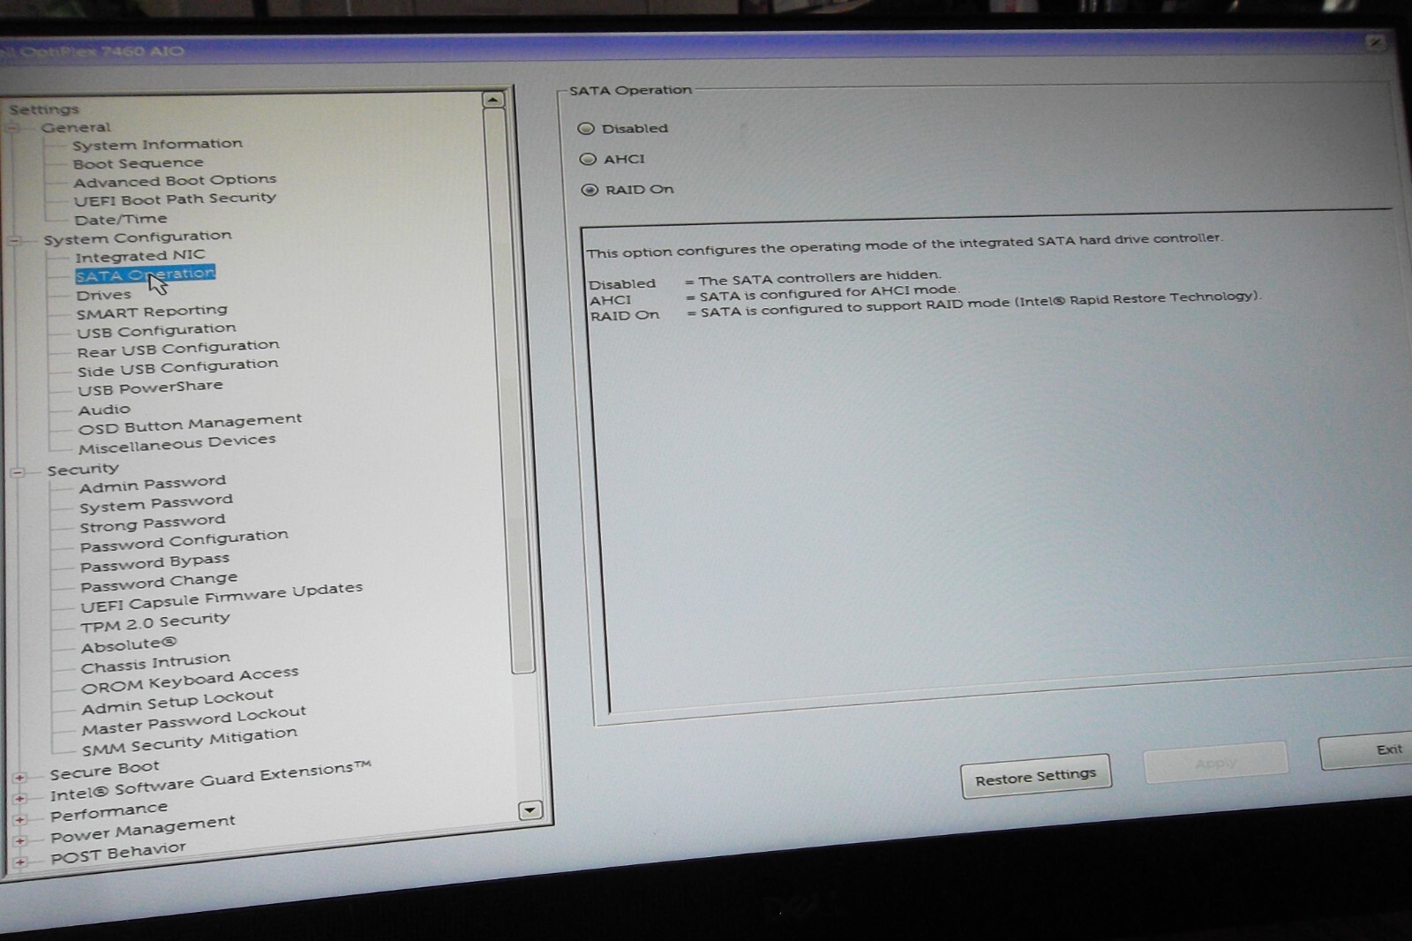Select the Disabled radio option
Image resolution: width=1412 pixels, height=941 pixels.
click(x=586, y=128)
